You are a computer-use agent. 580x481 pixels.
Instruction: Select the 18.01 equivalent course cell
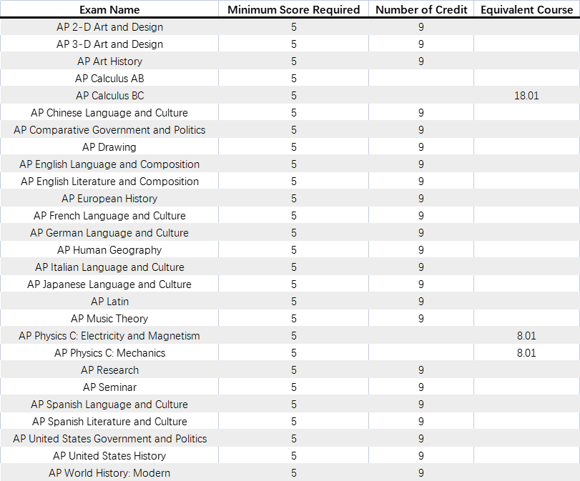point(526,96)
